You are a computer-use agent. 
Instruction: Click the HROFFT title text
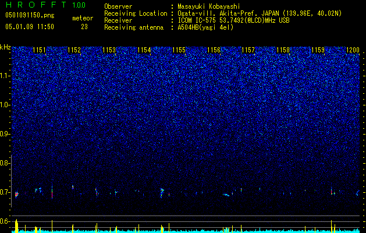(x=36, y=5)
